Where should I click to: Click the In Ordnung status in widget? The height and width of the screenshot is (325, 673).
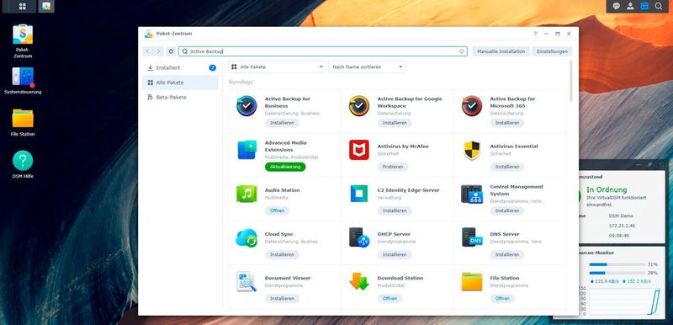point(607,189)
